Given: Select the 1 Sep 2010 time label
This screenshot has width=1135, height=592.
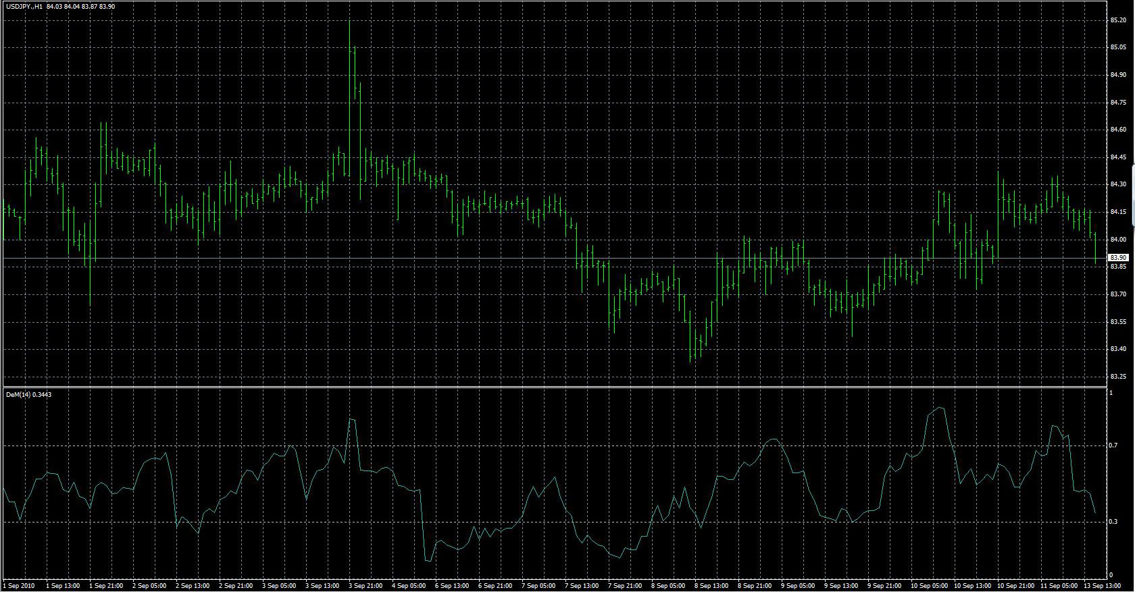Looking at the screenshot, I should click(19, 585).
